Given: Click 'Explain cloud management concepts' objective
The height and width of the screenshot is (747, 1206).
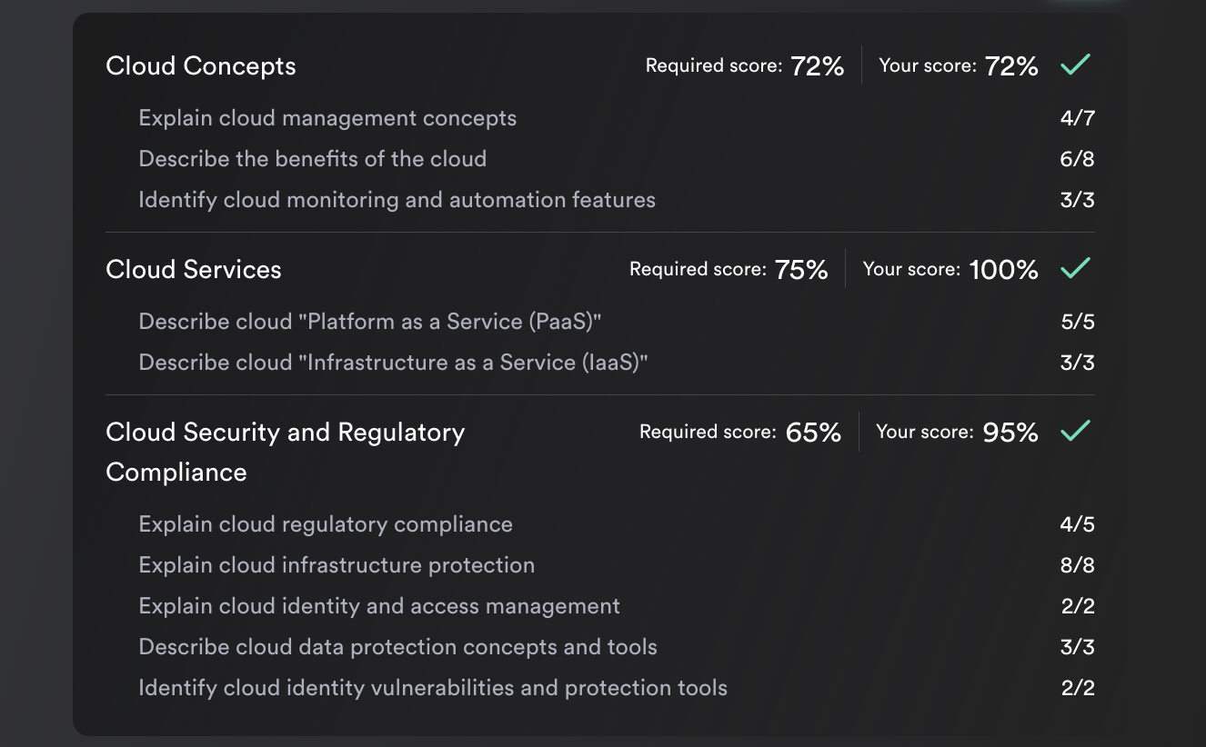Looking at the screenshot, I should click(327, 118).
